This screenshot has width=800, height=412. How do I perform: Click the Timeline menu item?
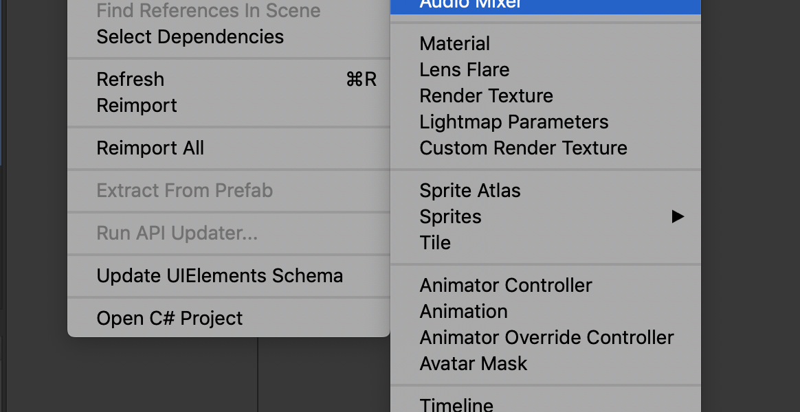point(456,405)
